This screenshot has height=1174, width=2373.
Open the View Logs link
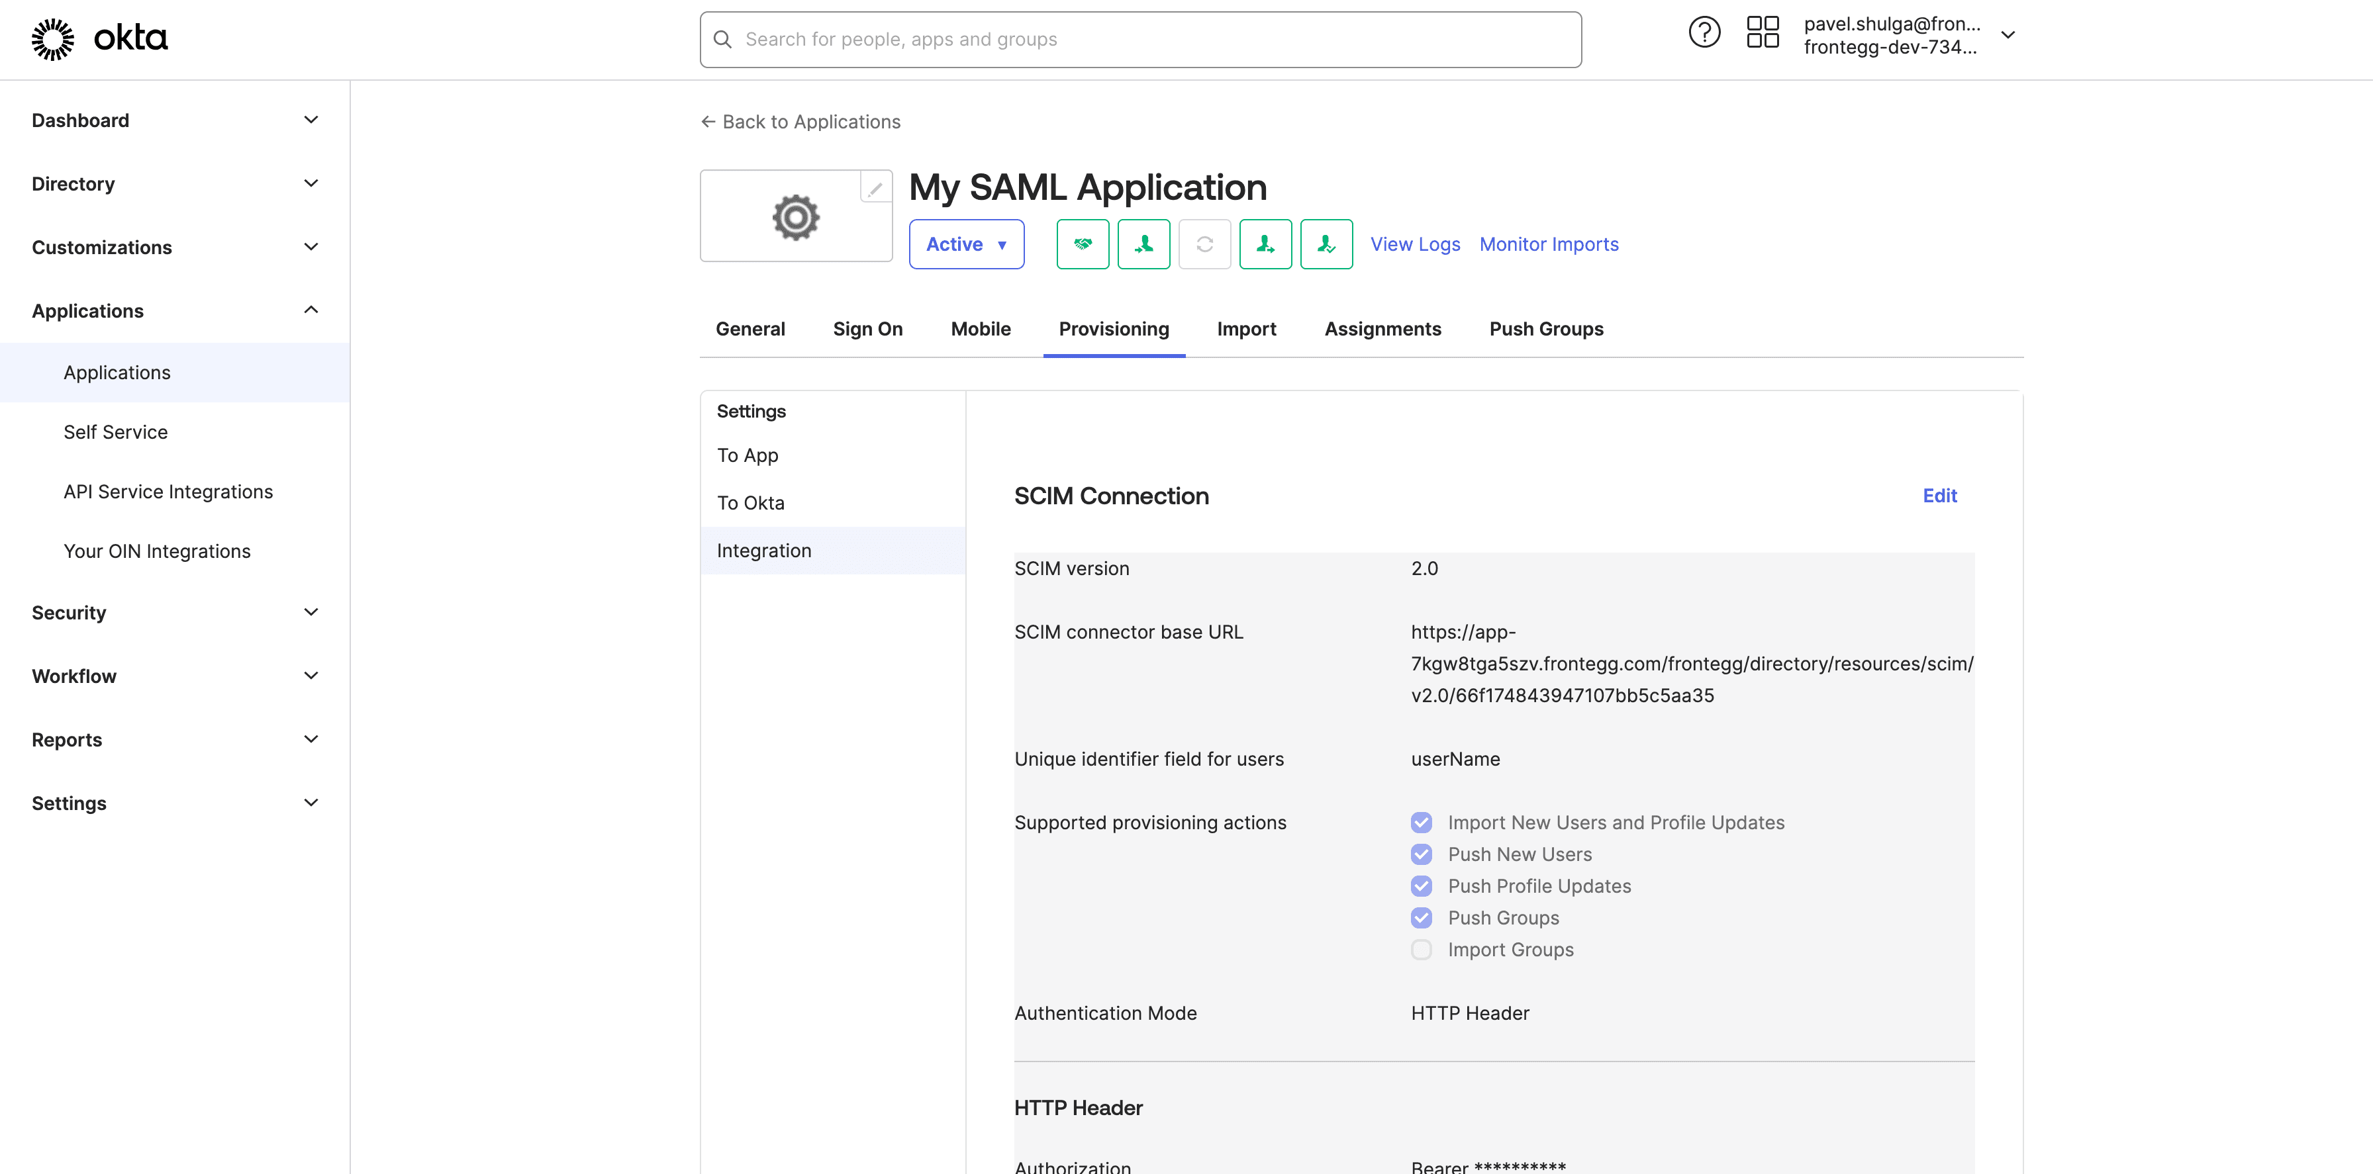point(1415,244)
